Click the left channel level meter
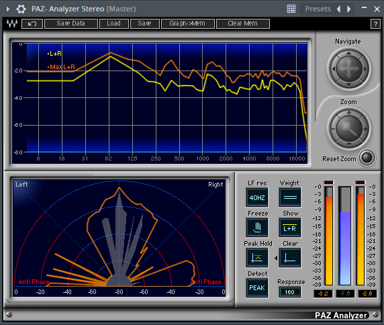This screenshot has width=384, height=325. tap(329, 236)
